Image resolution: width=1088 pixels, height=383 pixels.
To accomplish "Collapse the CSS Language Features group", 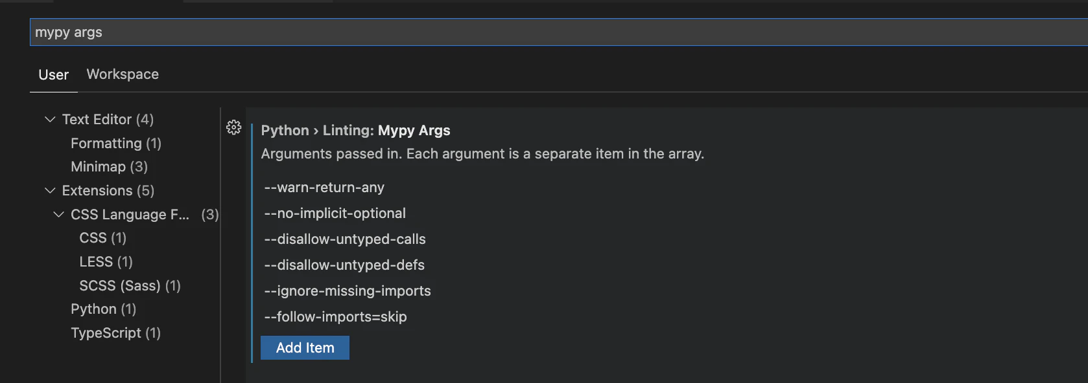I will pos(58,215).
